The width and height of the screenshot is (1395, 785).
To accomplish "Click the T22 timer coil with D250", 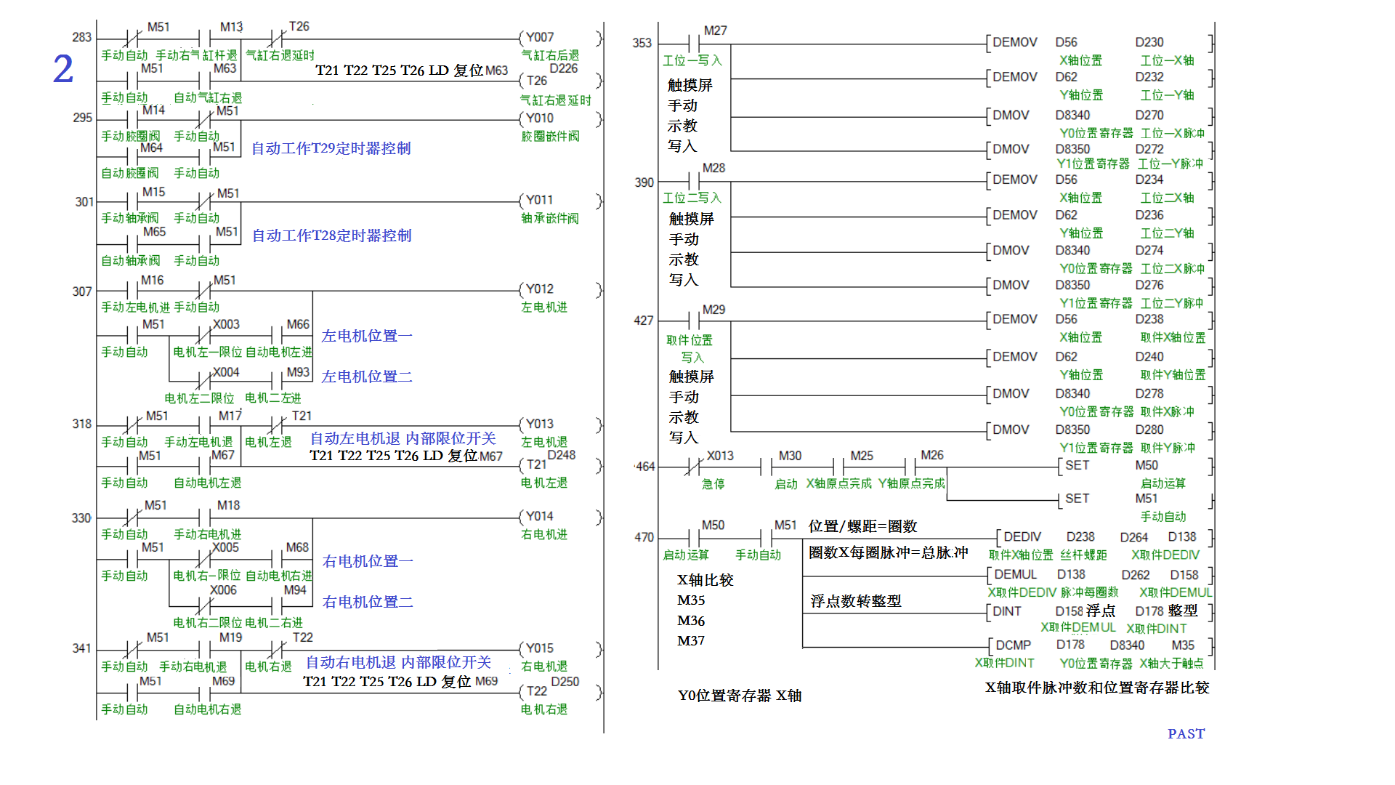I will coord(539,691).
